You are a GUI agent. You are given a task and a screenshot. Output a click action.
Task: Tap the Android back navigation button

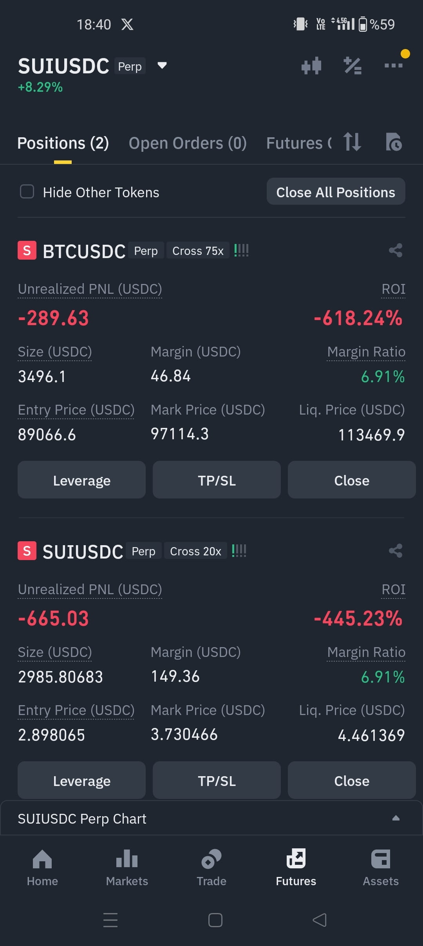320,920
